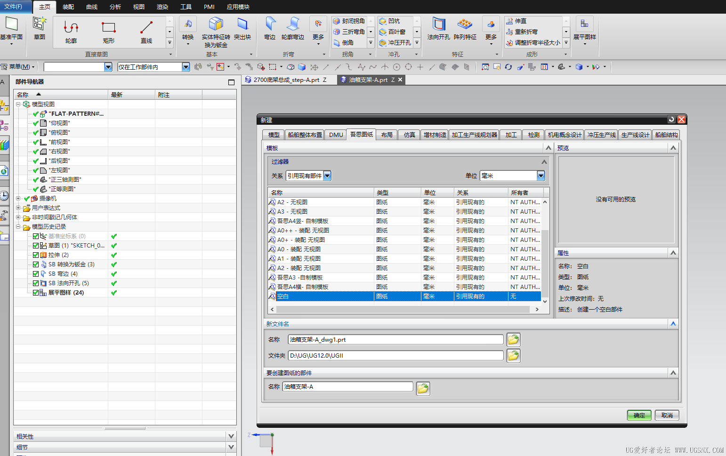The height and width of the screenshot is (456, 726).
Task: Select the 弯边 flange tool
Action: click(270, 29)
